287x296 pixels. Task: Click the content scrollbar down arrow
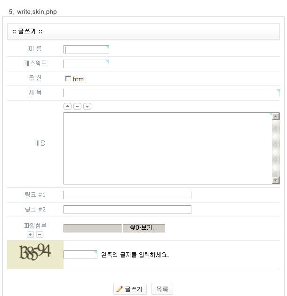[x=276, y=180]
